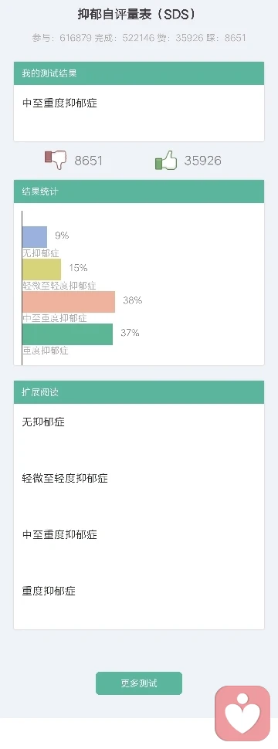Click the participation stats line under title
This screenshot has height=749, width=278.
(139, 38)
